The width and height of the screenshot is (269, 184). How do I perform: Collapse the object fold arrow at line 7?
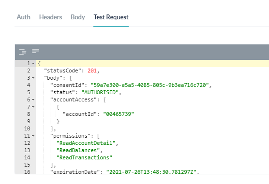point(33,107)
